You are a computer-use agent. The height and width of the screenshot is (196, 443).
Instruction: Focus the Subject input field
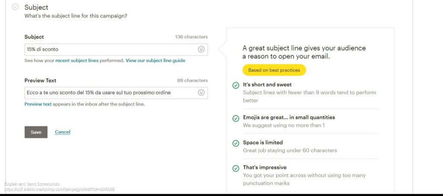coord(110,49)
